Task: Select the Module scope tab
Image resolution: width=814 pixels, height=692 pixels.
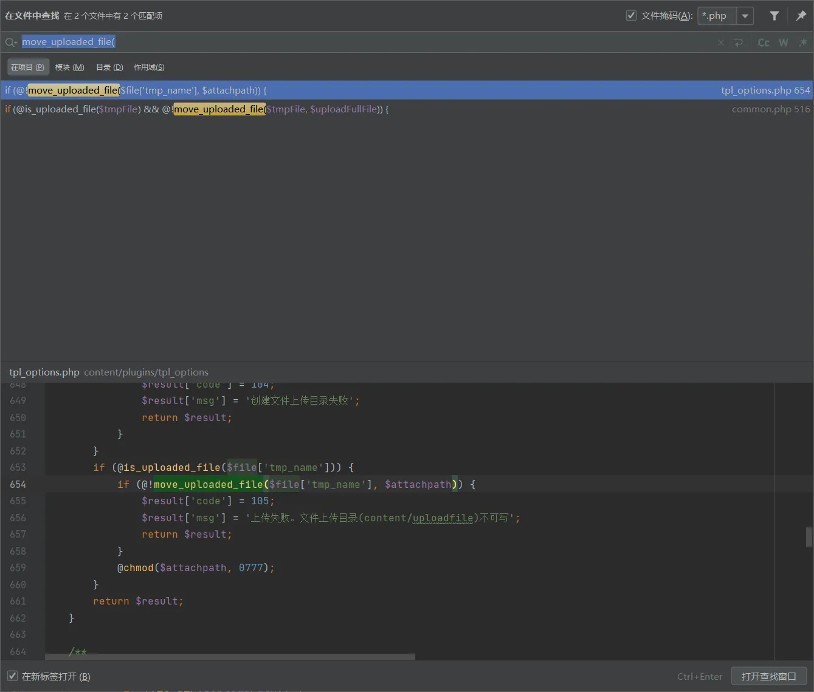Action: 69,67
